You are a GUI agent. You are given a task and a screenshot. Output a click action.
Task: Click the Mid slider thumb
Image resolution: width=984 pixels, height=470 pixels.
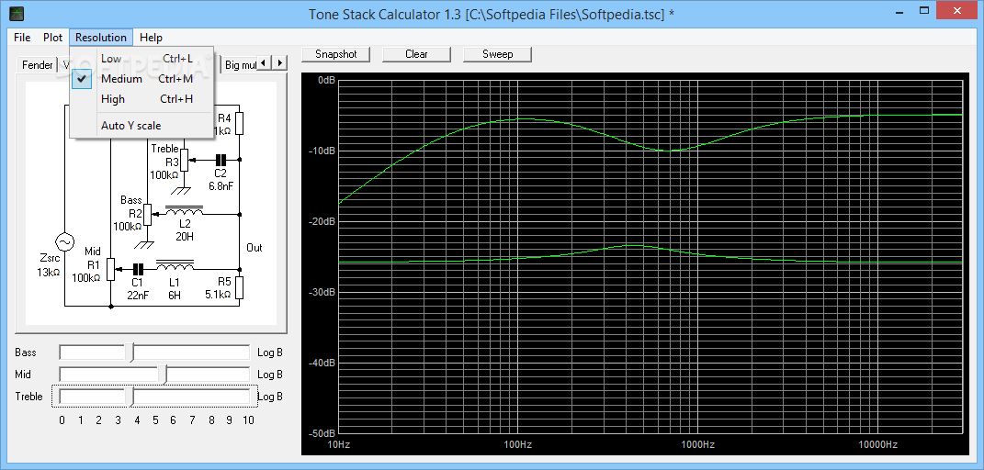pos(164,375)
